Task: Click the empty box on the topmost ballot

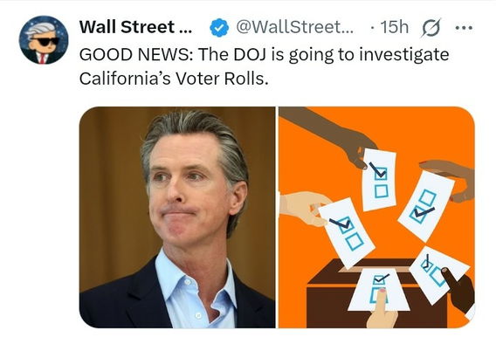Action: 382,191
